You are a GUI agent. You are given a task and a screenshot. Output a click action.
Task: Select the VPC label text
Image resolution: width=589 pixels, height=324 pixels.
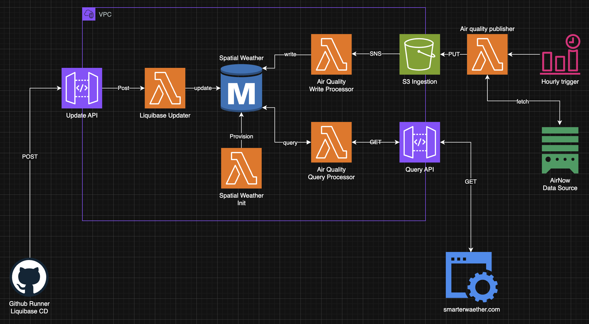[105, 14]
